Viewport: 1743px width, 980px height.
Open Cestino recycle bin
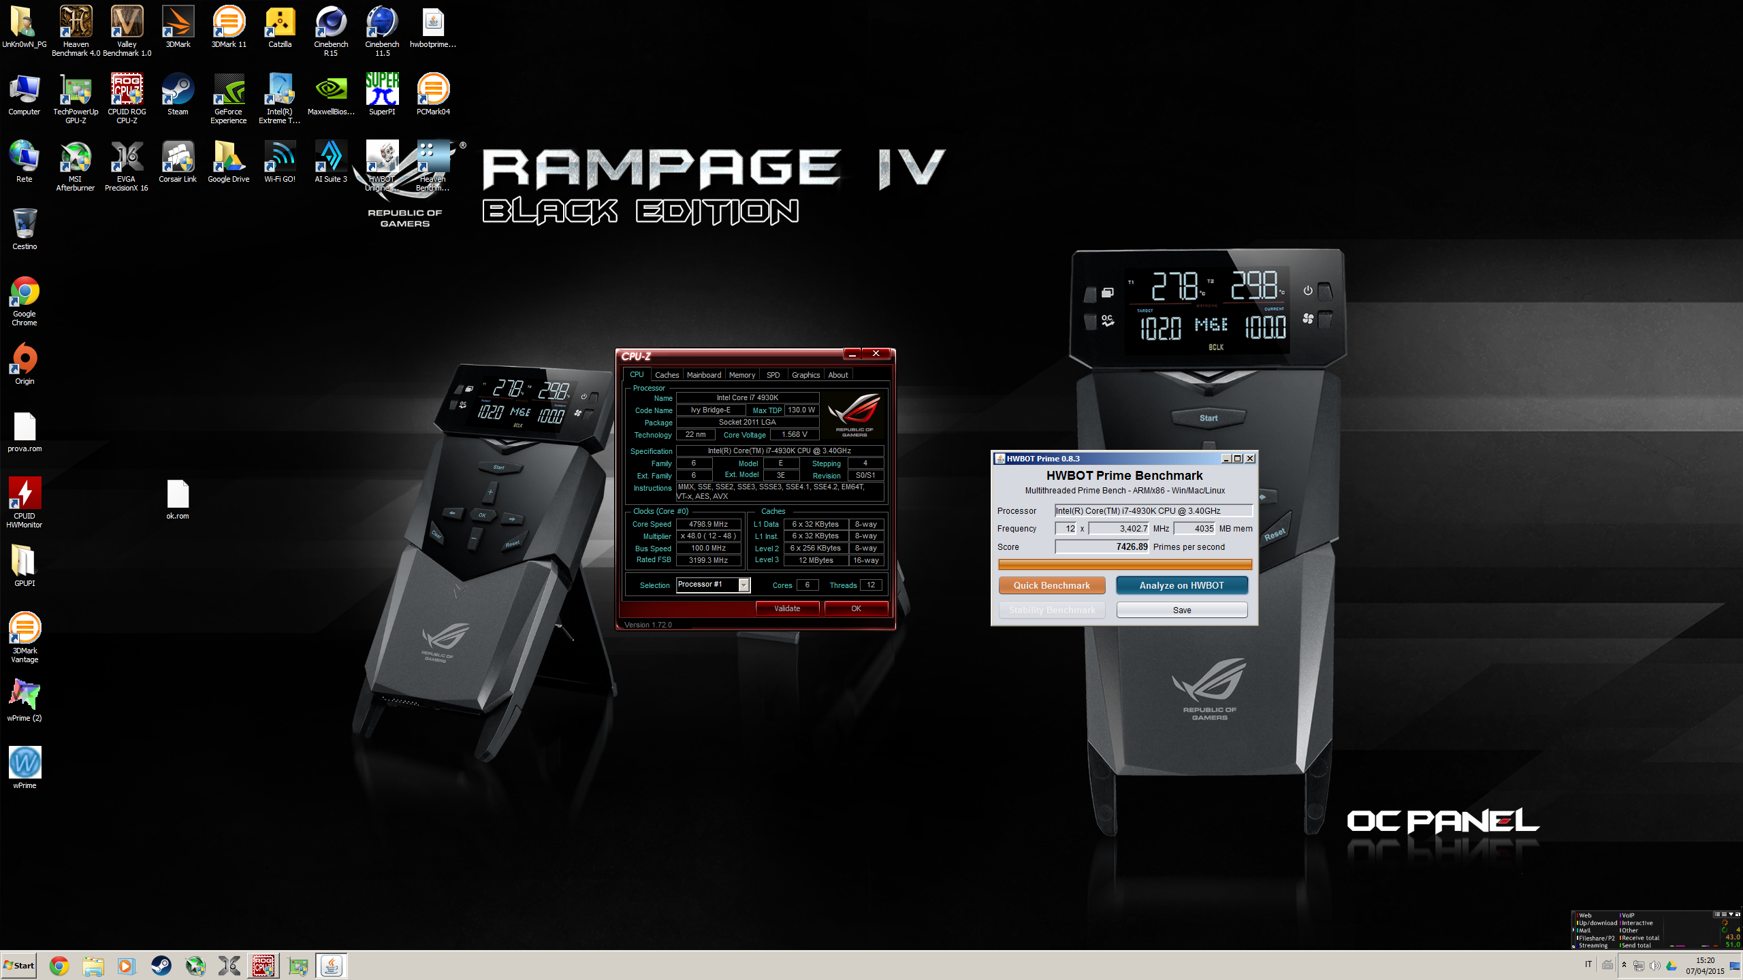pos(25,229)
